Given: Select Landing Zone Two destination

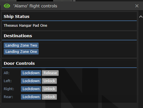Looking at the screenshot, I should [x=21, y=45].
